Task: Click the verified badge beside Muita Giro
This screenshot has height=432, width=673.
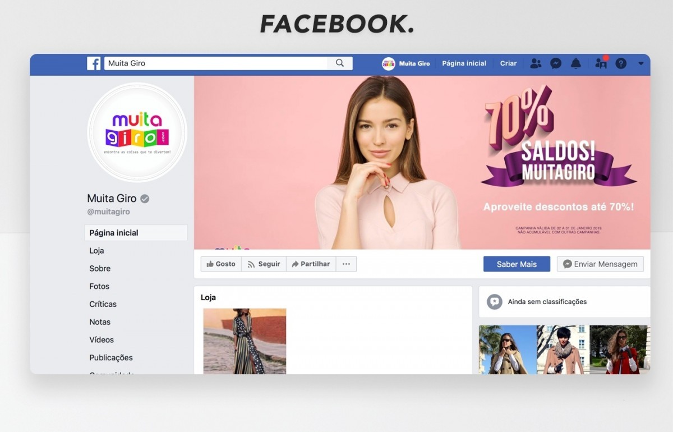Action: pyautogui.click(x=145, y=199)
